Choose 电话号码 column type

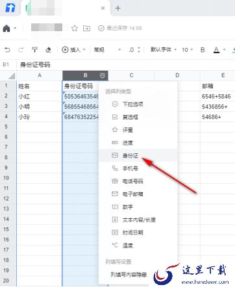138,181
